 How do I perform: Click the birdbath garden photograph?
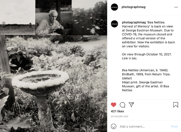click(x=54, y=84)
